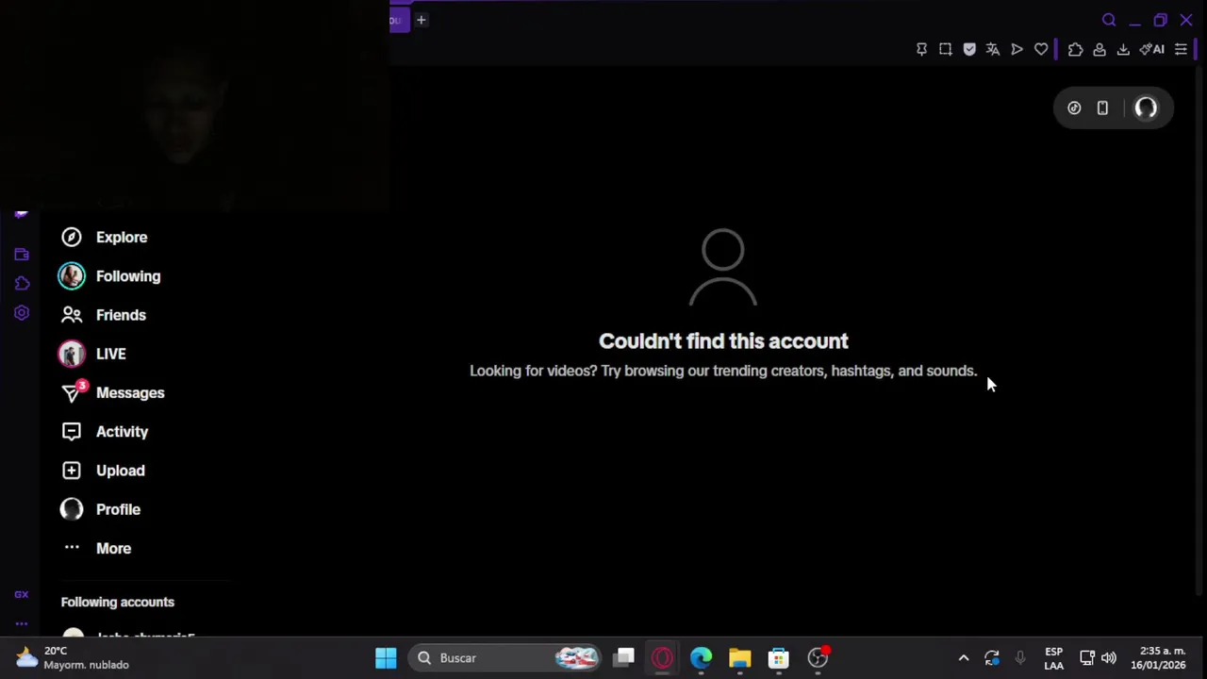Open the extensions puzzle icon
The height and width of the screenshot is (679, 1207).
pyautogui.click(x=1075, y=49)
